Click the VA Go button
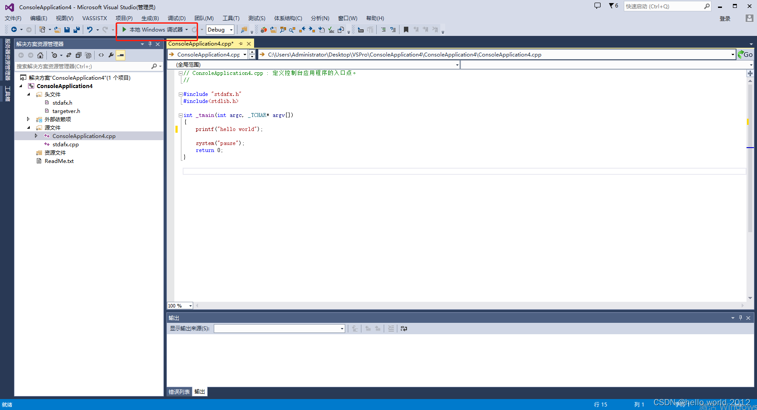The width and height of the screenshot is (757, 410). point(746,55)
